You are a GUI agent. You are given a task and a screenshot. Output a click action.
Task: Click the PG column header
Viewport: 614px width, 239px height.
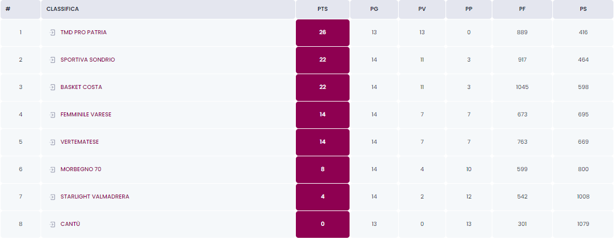pos(374,9)
